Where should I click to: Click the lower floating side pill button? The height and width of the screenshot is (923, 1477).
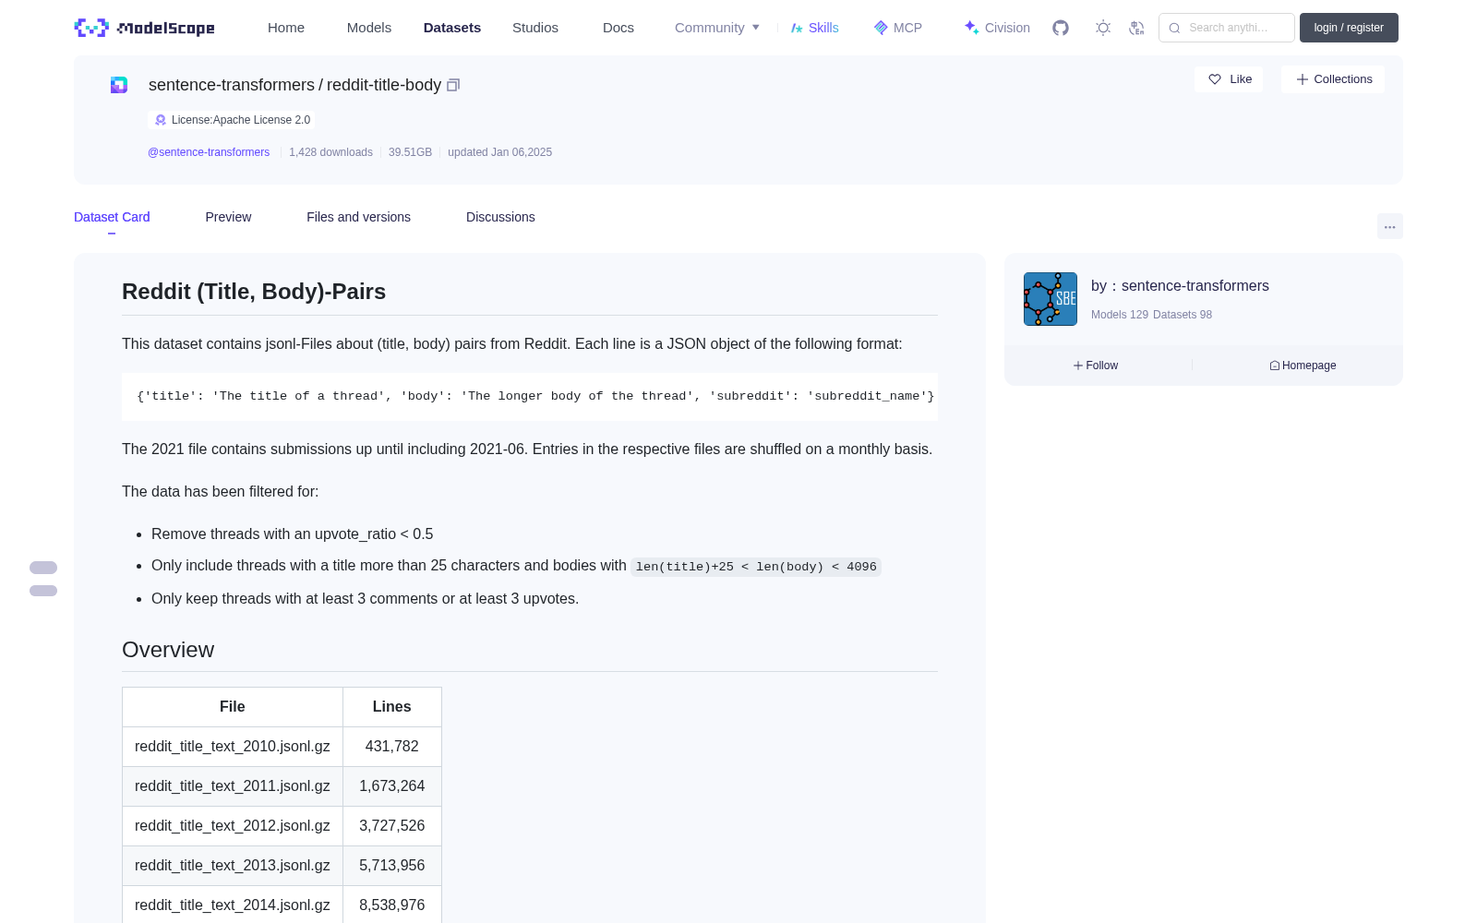43,591
